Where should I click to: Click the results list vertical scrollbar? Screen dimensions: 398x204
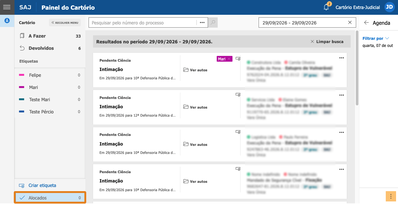[357, 67]
